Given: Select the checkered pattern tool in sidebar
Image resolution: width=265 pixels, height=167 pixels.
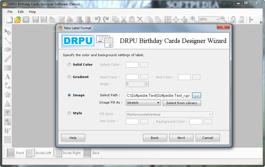Looking at the screenshot, I should click(x=8, y=139).
